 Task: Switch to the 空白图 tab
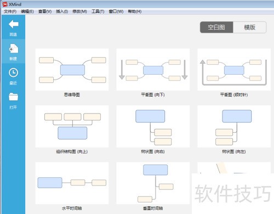[x=216, y=27]
